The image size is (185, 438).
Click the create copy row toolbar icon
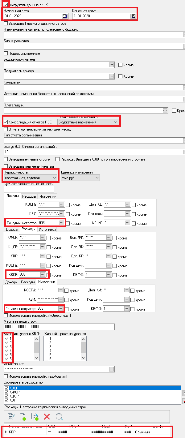tap(35, 416)
